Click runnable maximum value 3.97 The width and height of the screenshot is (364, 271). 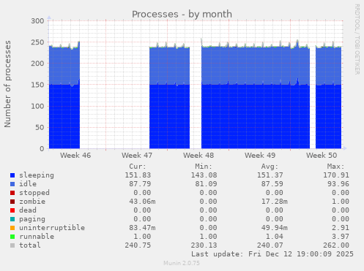[x=341, y=237]
